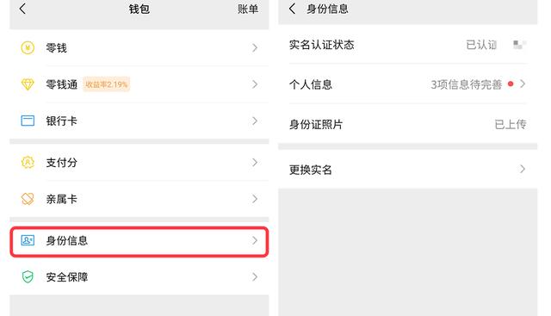Expand the 银行卡 row chevron
The height and width of the screenshot is (316, 551).
[255, 121]
